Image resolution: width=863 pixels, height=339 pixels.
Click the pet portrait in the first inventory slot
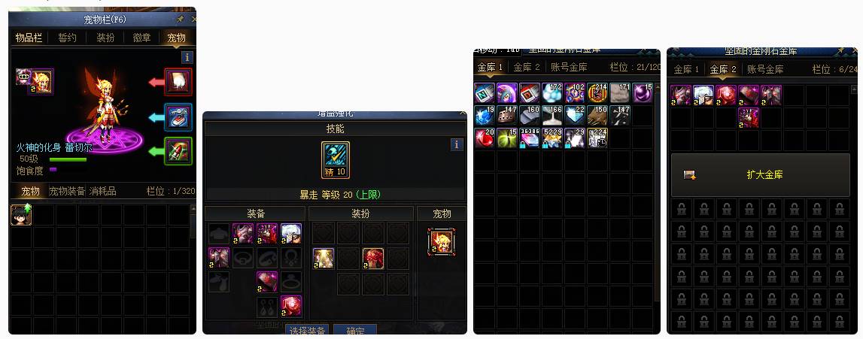21,216
